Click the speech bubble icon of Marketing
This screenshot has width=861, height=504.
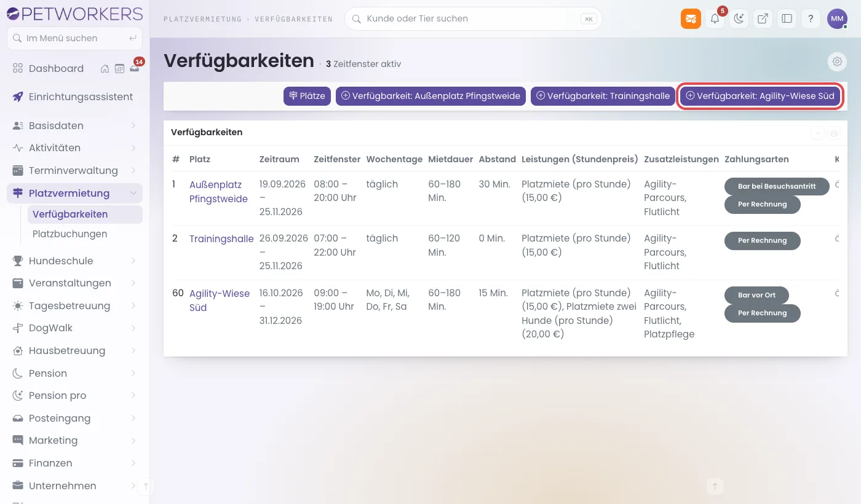(18, 441)
